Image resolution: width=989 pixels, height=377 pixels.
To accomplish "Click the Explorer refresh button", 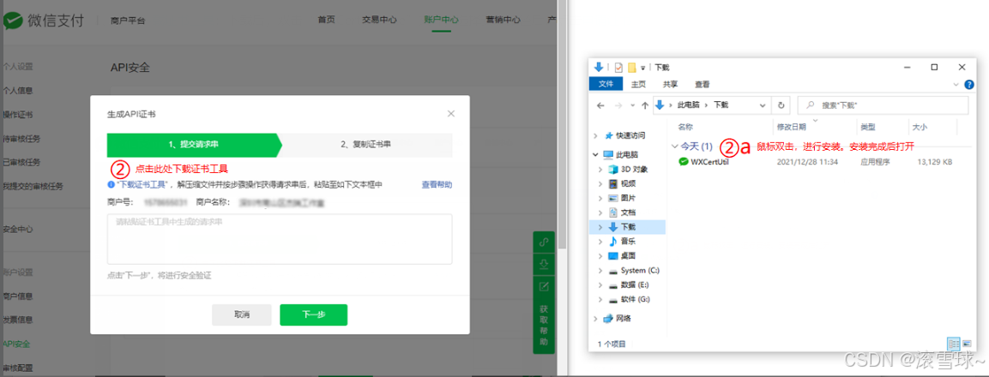I will (781, 105).
